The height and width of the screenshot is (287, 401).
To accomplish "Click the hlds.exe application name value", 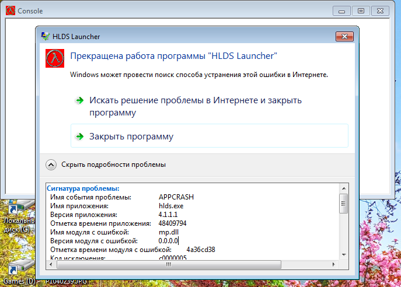I will [171, 206].
